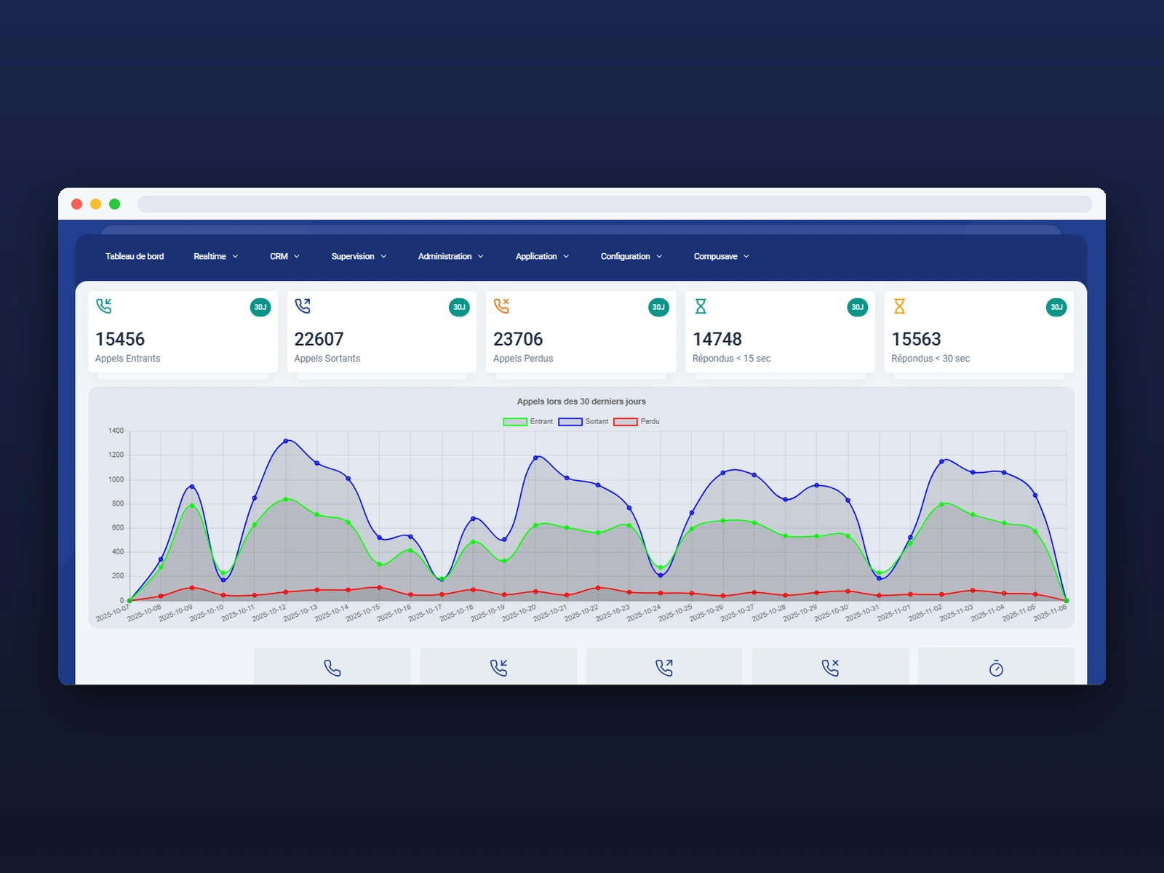Open the Configuration dropdown menu
1164x873 pixels.
pyautogui.click(x=631, y=256)
